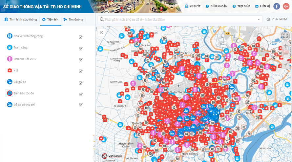The image size is (292, 162).
Task: Switch to Tình hình giao thông tab
Action: pos(21,19)
